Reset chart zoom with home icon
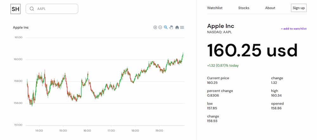The width and height of the screenshot is (317, 140). point(177,27)
